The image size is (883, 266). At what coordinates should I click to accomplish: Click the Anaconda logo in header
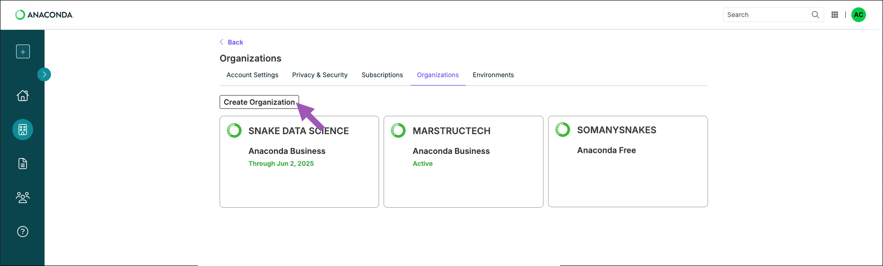coord(44,15)
